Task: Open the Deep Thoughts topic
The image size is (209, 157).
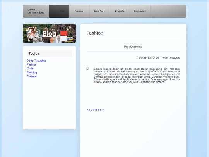Action: [36, 60]
